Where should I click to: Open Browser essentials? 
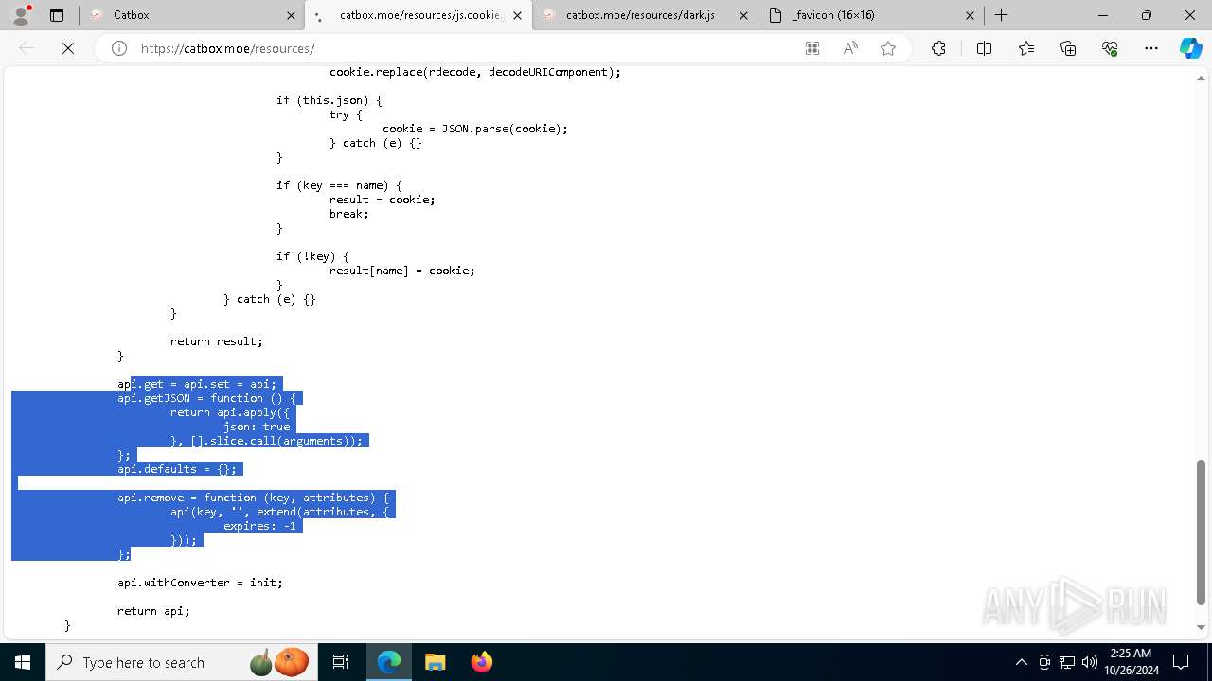coord(1110,48)
